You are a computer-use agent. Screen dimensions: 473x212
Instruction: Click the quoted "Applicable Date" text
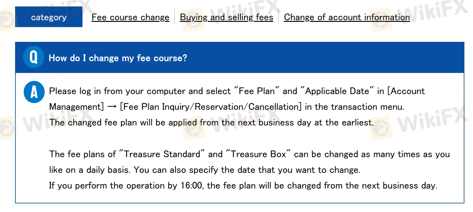pyautogui.click(x=337, y=91)
